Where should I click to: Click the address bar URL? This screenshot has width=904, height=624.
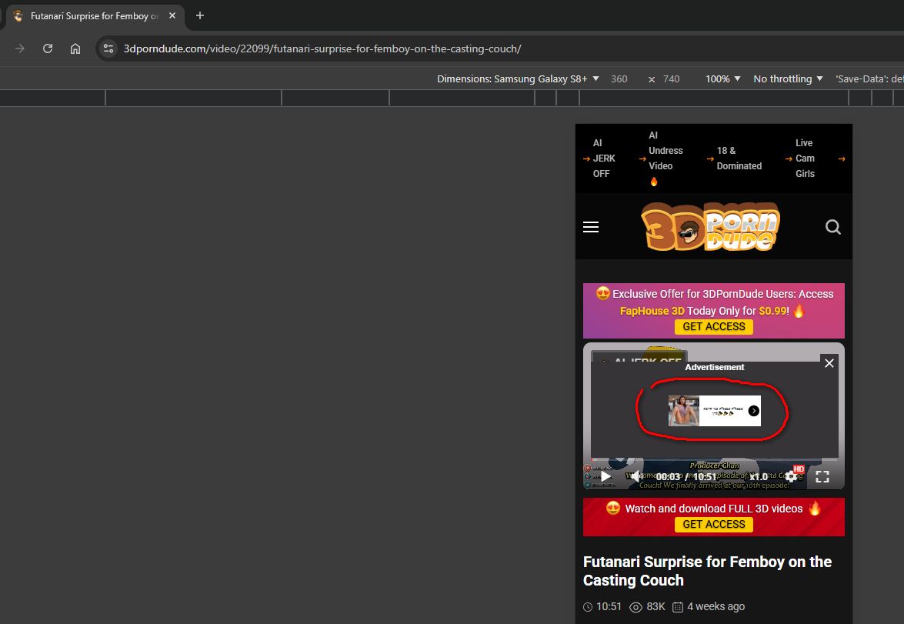coord(322,48)
